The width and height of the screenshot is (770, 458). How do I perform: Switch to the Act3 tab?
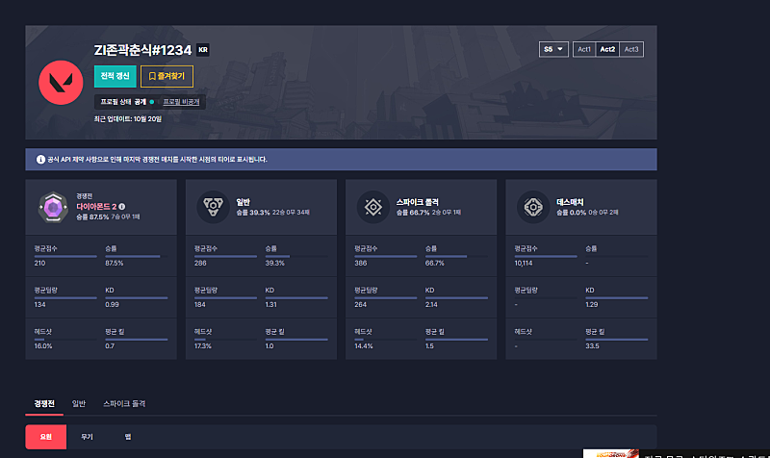click(x=631, y=49)
